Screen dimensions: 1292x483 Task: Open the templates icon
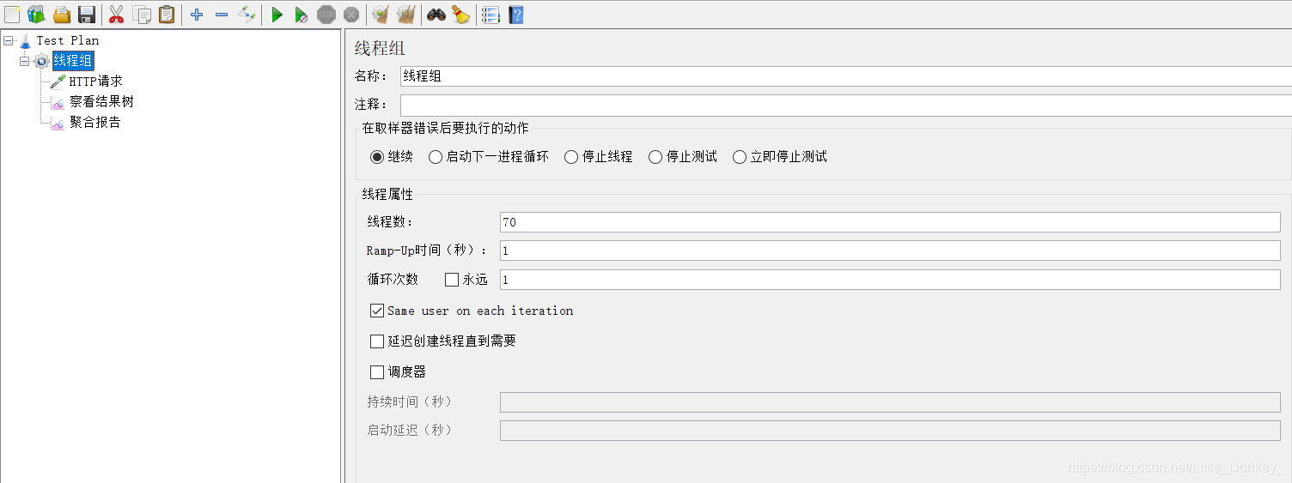36,14
